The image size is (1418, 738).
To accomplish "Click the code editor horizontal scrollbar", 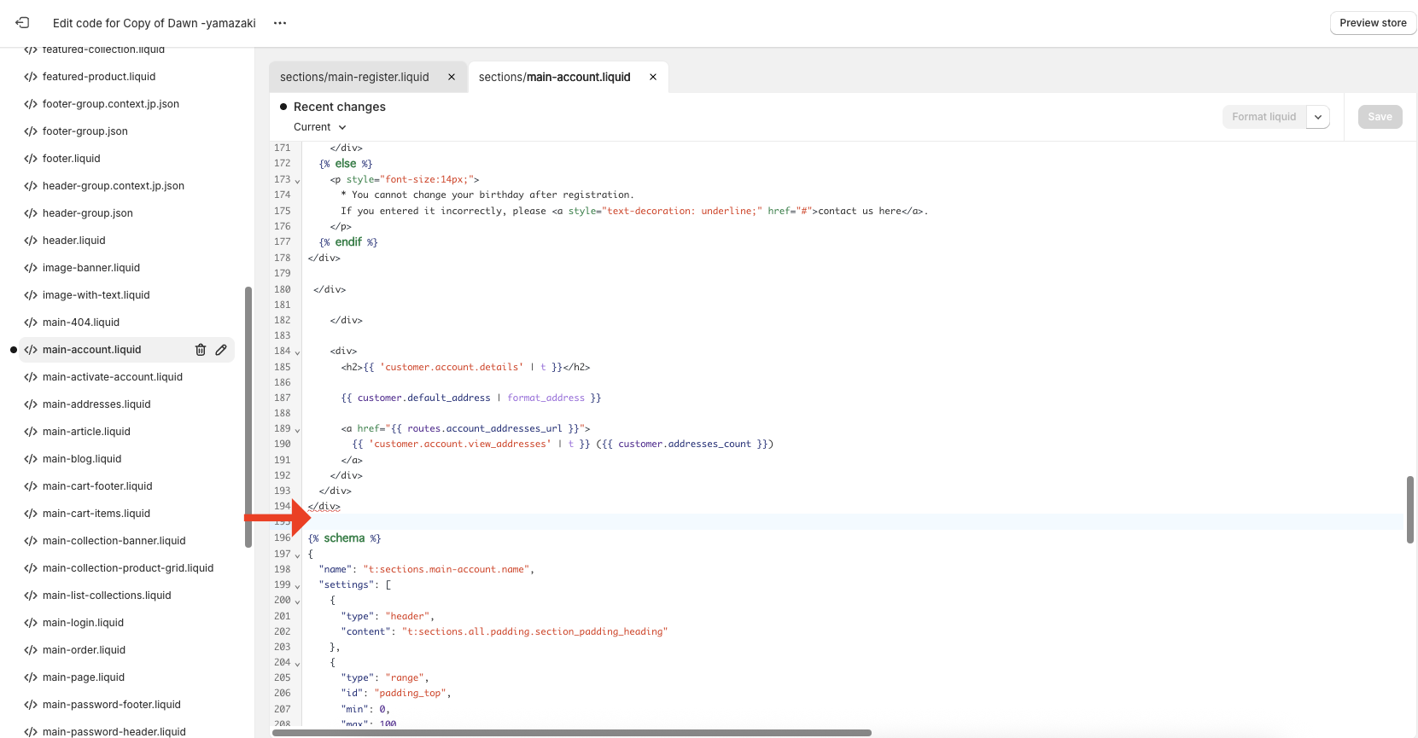I will pos(572,733).
